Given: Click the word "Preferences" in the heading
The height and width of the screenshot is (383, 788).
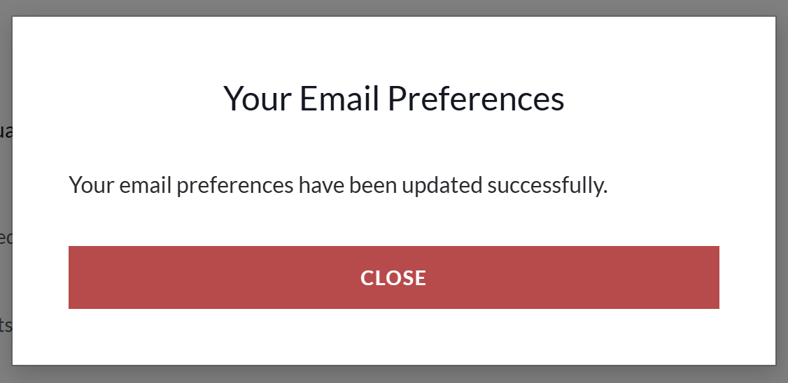Looking at the screenshot, I should 476,99.
